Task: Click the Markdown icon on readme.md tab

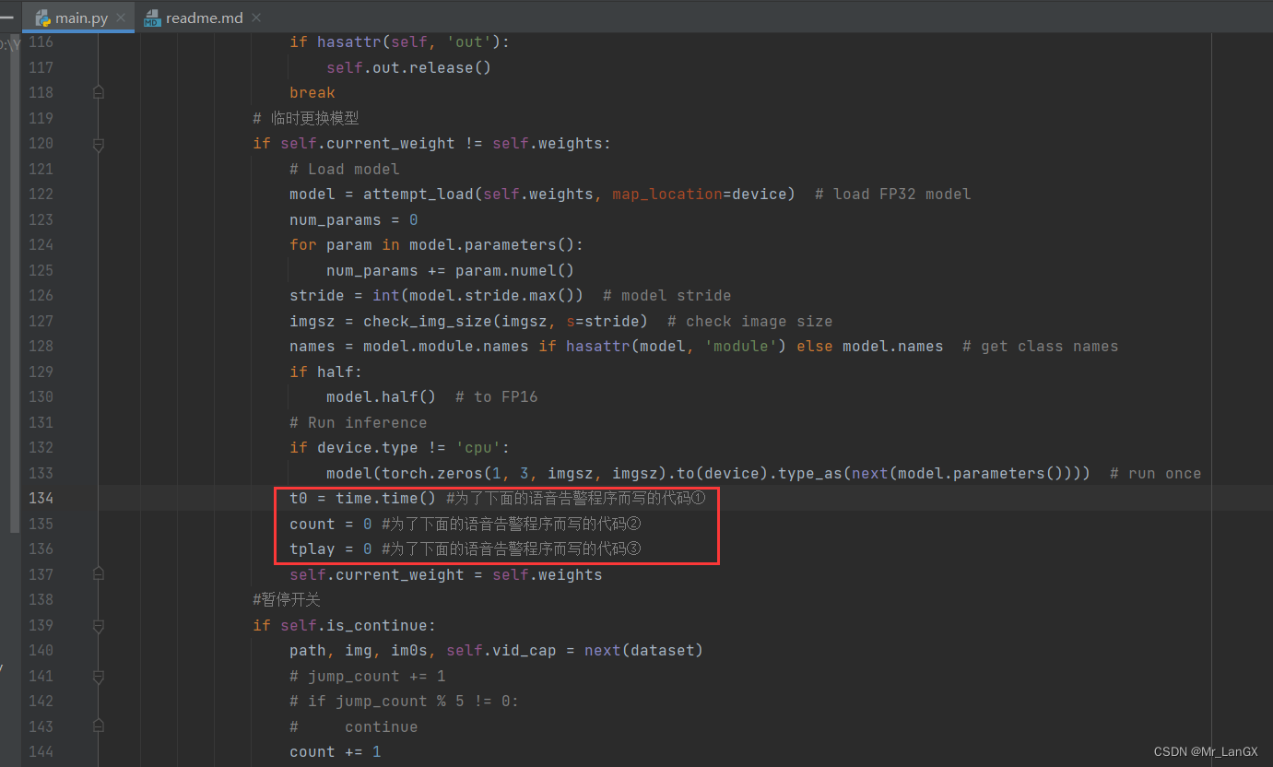Action: (152, 18)
